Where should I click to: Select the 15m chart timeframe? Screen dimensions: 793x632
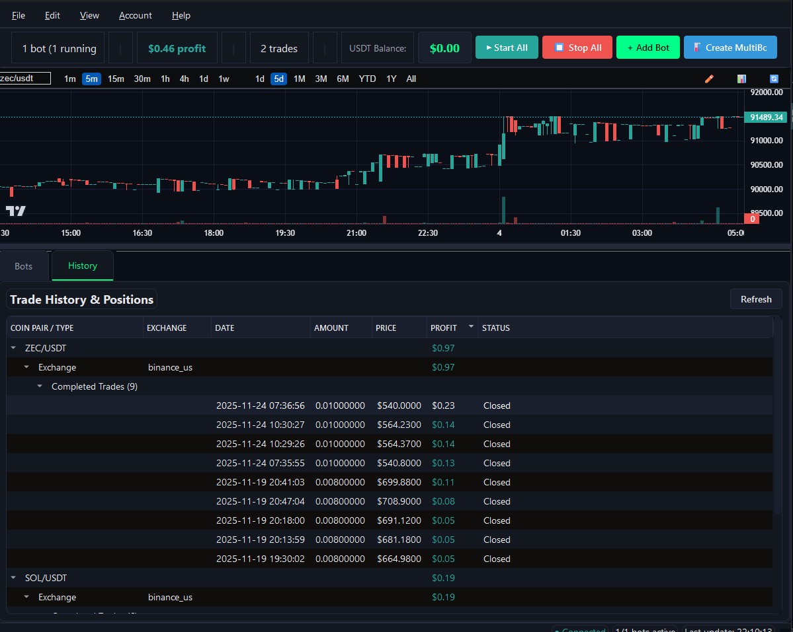115,79
